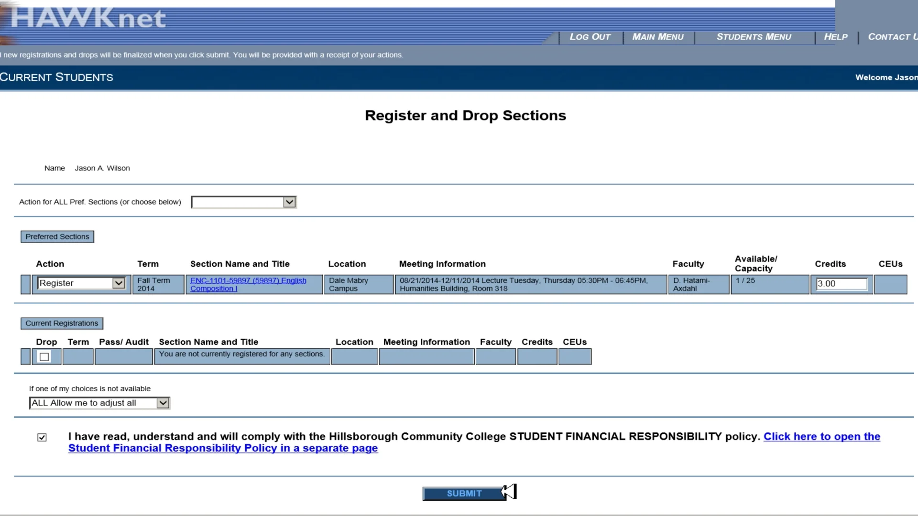
Task: Click the meeting information cell for English Composition
Action: (x=530, y=284)
